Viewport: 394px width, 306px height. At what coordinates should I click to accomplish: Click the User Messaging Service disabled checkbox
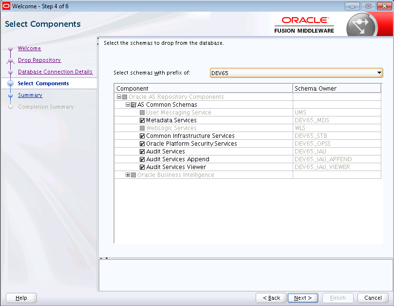142,113
